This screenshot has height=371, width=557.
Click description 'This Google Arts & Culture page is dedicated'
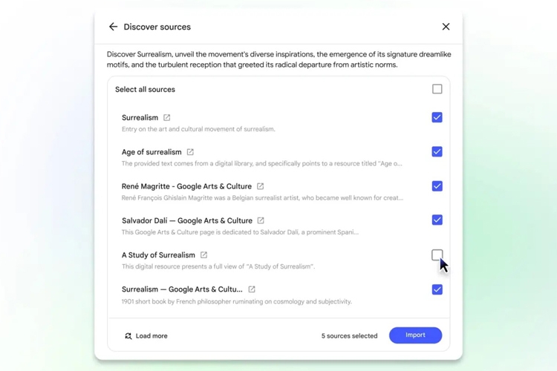click(x=240, y=232)
